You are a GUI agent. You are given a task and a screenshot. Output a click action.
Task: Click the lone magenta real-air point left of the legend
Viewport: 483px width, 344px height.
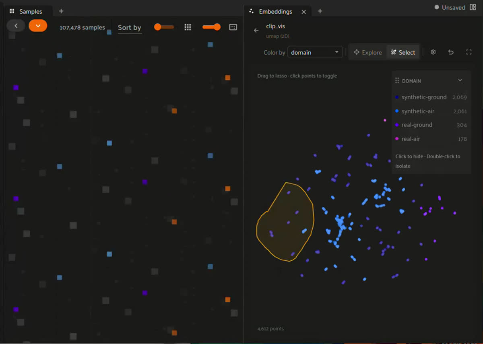coord(385,120)
